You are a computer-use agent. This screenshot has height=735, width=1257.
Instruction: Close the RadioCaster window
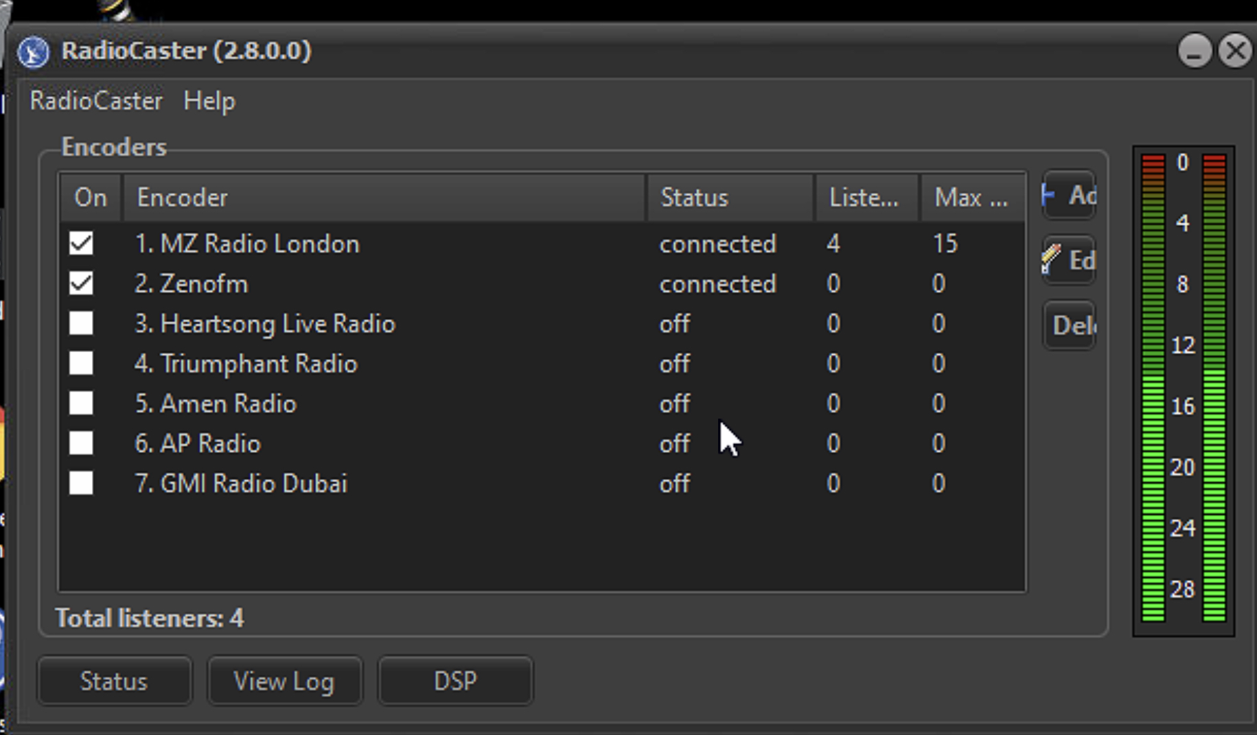pos(1236,51)
